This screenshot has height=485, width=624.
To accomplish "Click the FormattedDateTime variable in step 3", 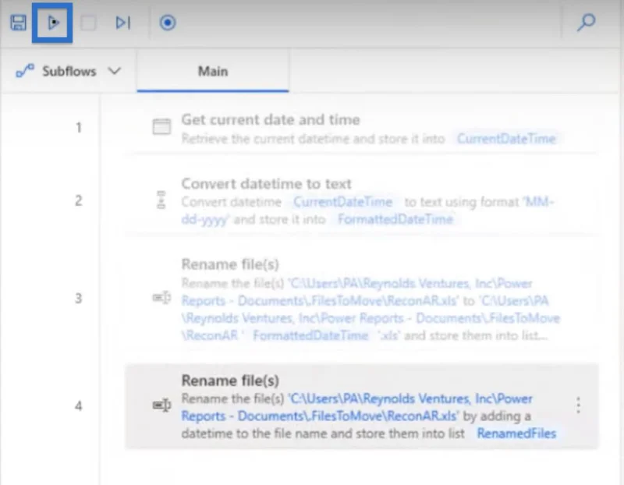I will tap(310, 335).
